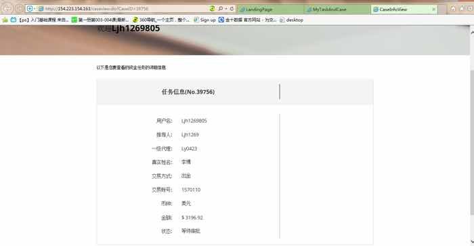Image resolution: width=474 pixels, height=246 pixels.
Task: Click the refresh icon in address bar
Action: coord(232,9)
